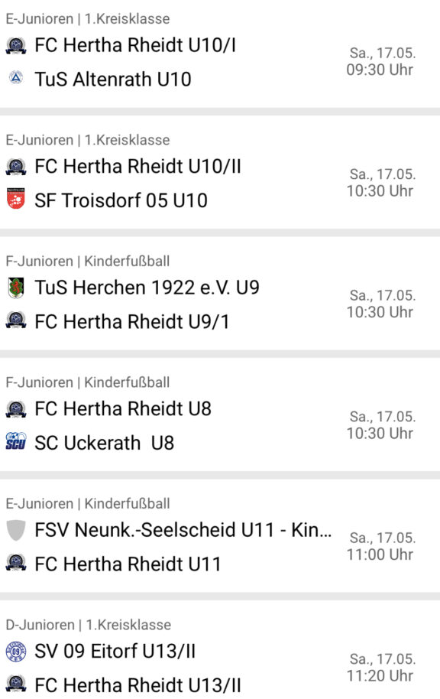Click the SV 09 Eitorf club crest
Screen dimensions: 440x699
point(16,652)
